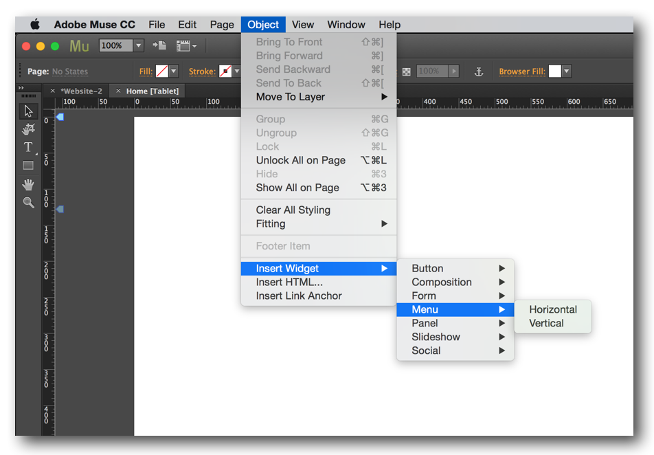Select the Text tool
The width and height of the screenshot is (654, 455).
28,147
